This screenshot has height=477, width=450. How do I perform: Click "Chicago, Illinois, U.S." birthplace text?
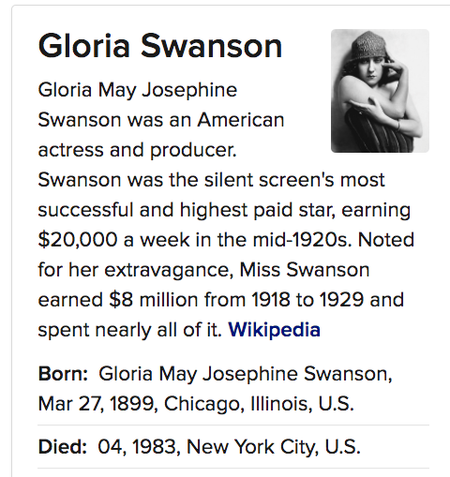259,404
